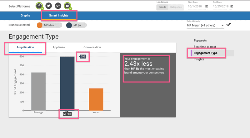
Task: Click the Start Date input field
Action: (195, 6)
